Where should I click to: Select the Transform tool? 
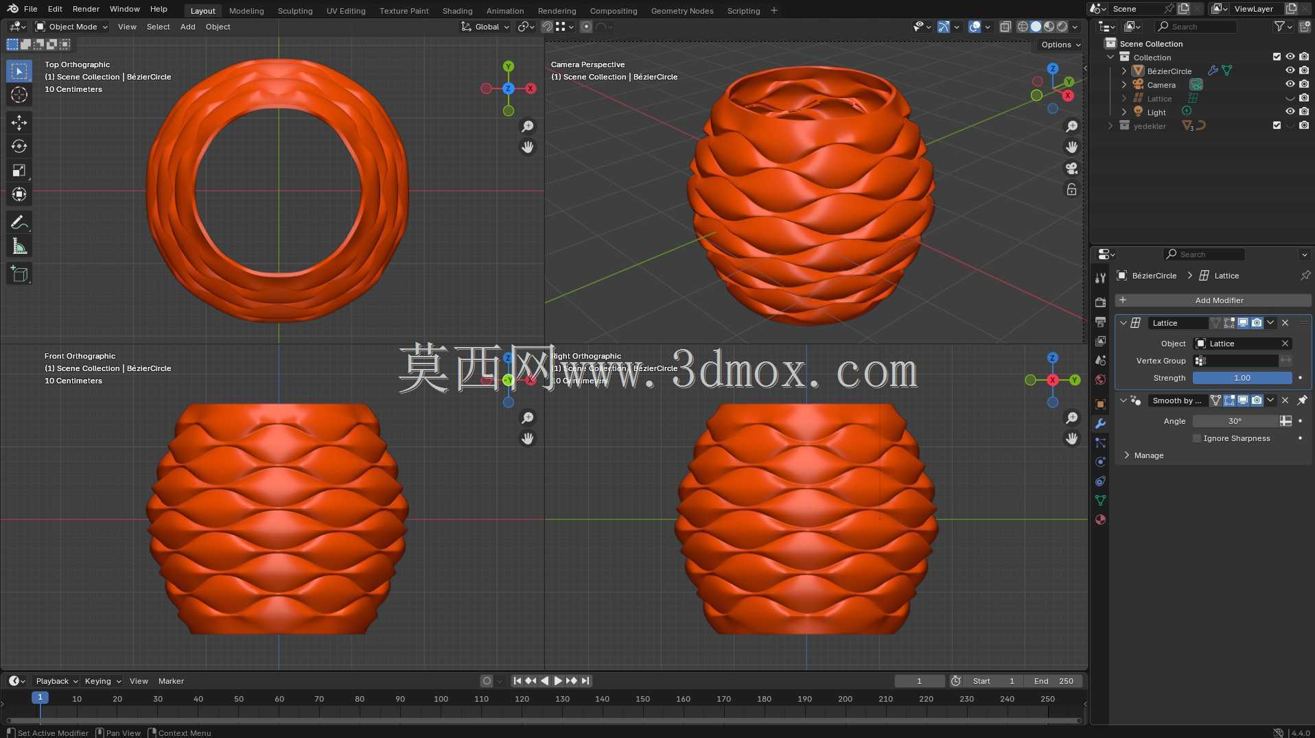19,195
